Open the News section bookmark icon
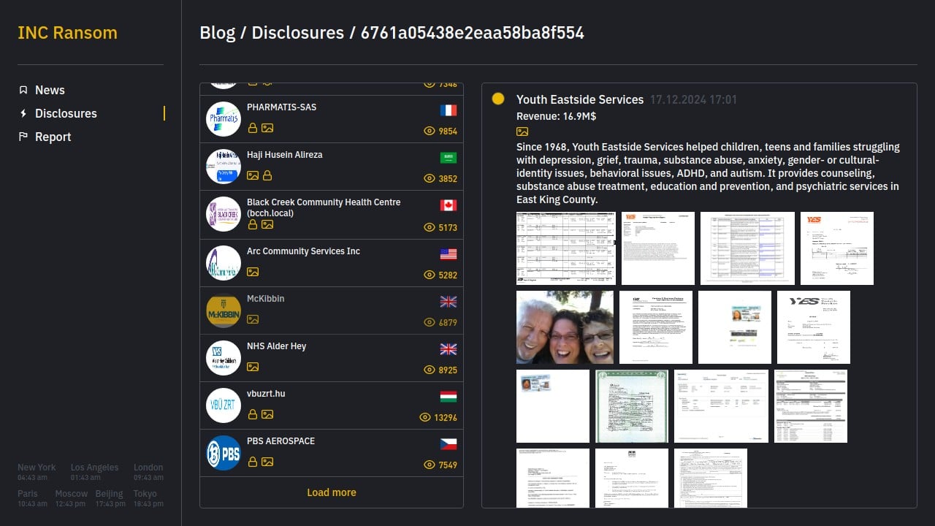The width and height of the screenshot is (935, 526). (x=23, y=90)
